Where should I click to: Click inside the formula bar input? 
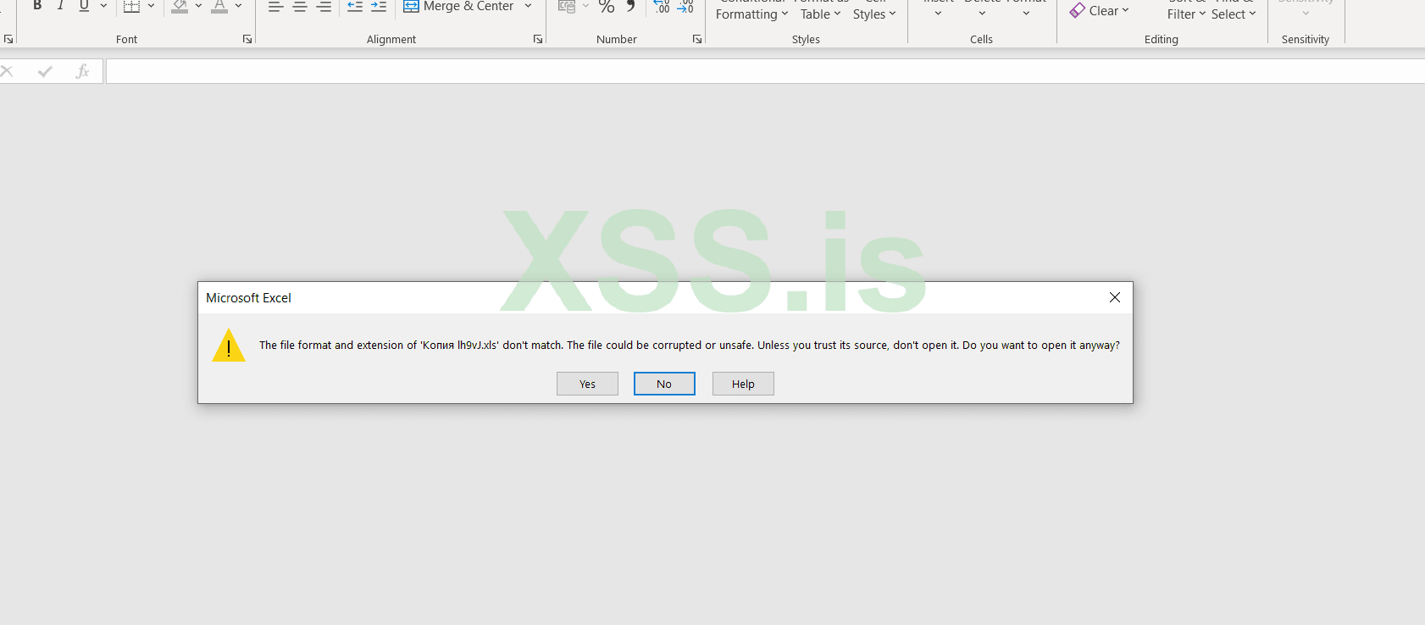pos(765,71)
